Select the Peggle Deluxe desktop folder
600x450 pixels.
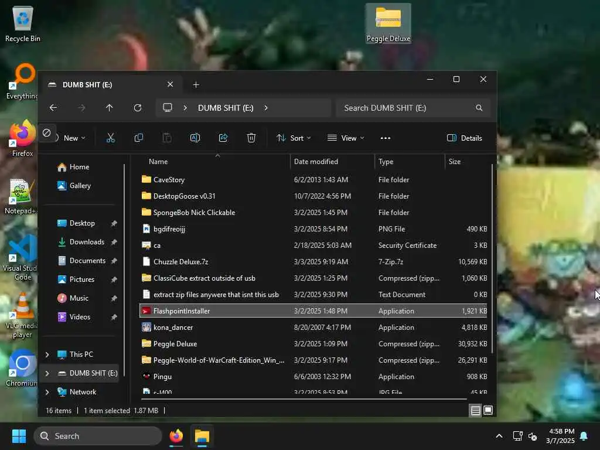[388, 23]
